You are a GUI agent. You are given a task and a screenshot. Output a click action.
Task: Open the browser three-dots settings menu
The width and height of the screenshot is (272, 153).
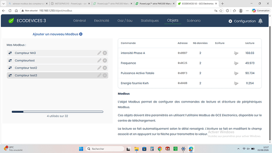tap(247, 11)
